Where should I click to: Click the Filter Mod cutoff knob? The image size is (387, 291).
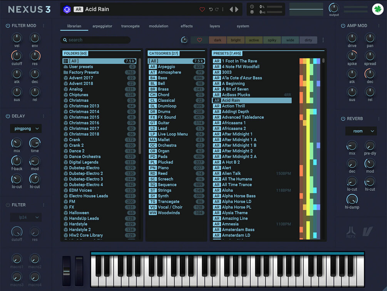coord(17,56)
